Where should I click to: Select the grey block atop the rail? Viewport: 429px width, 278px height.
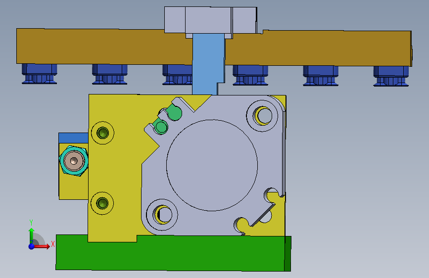[x=211, y=20]
